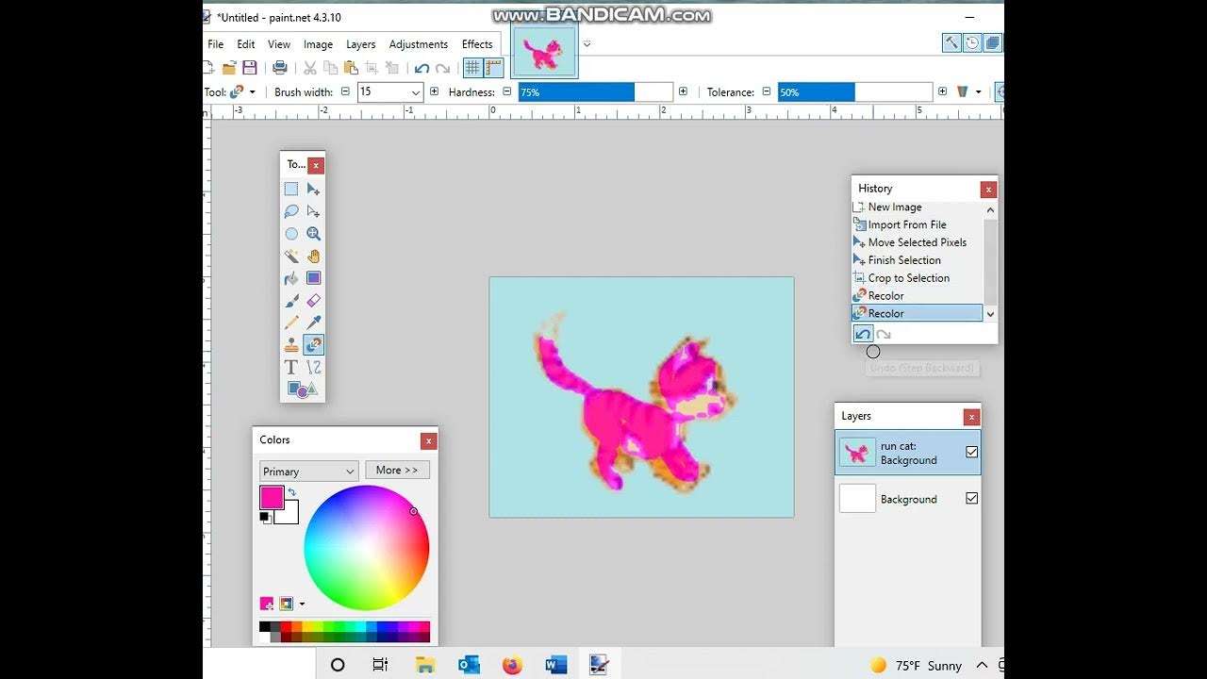The image size is (1207, 679).
Task: Open the Effects menu
Action: click(x=477, y=44)
